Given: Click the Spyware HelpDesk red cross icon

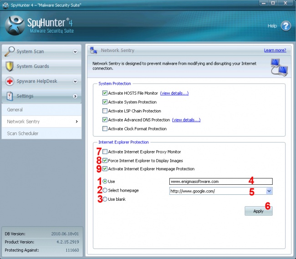Looking at the screenshot, I should (10, 81).
